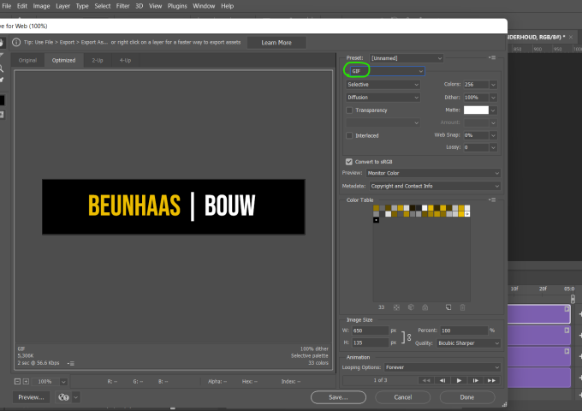Click the zoom out minus icon
This screenshot has height=411, width=582.
click(x=17, y=381)
